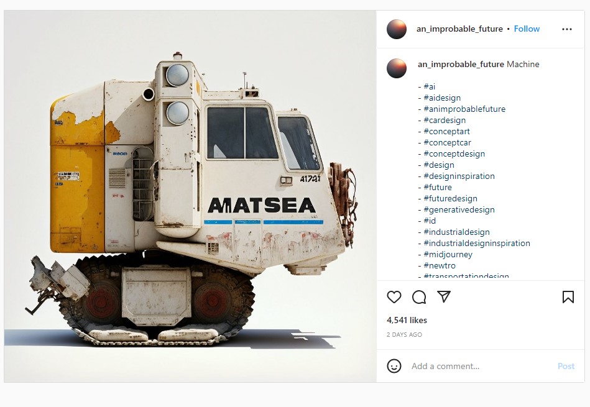Open an_improbable_future username in the caption
Image resolution: width=590 pixels, height=407 pixels.
click(x=461, y=65)
